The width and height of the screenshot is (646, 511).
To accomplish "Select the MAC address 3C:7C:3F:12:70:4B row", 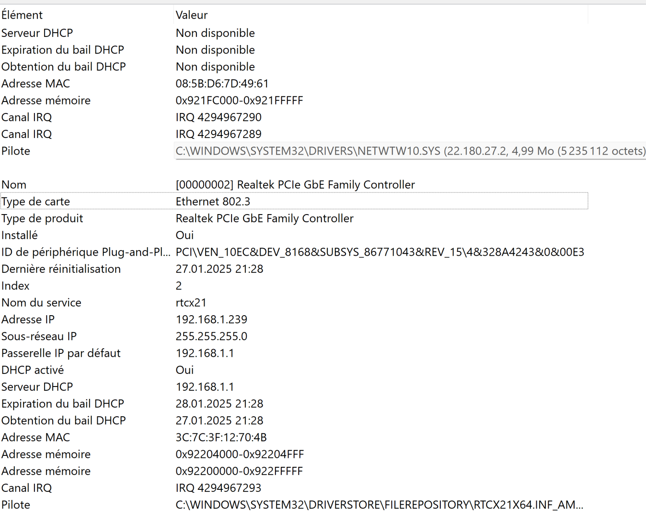I will tap(221, 438).
